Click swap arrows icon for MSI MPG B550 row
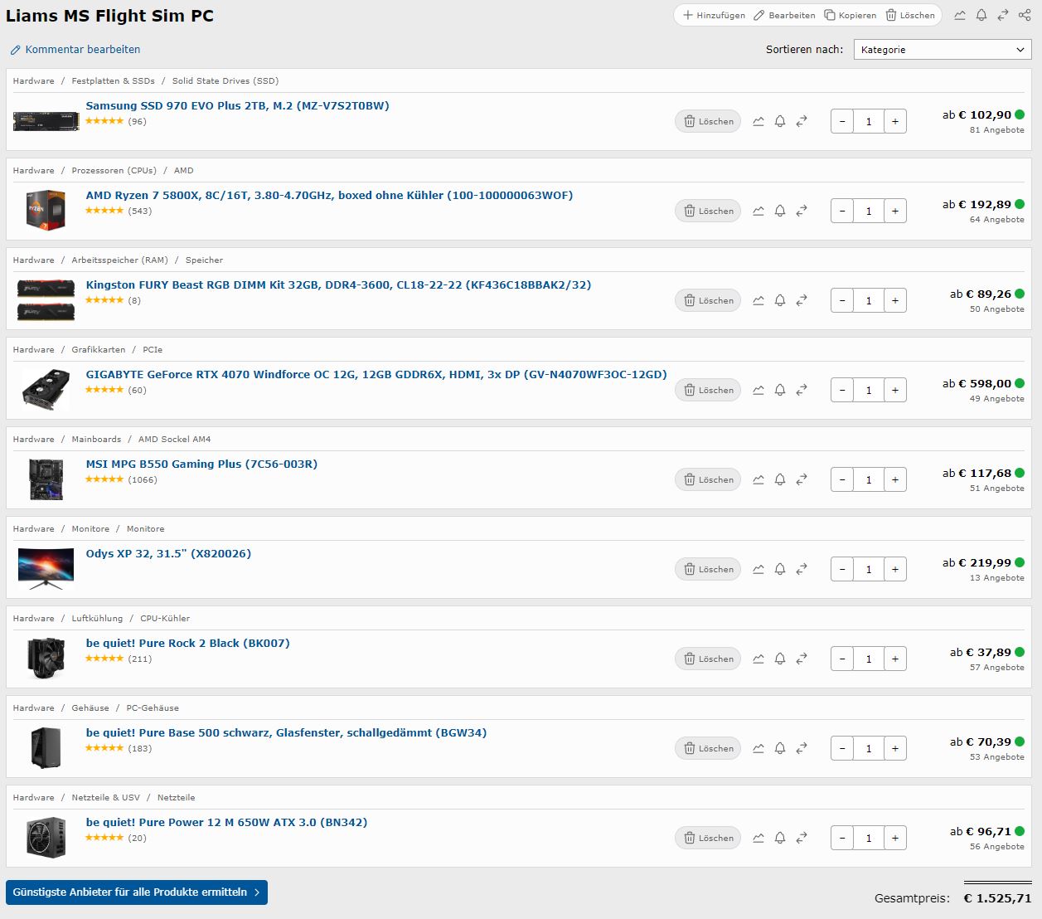This screenshot has width=1042, height=919. pos(802,479)
